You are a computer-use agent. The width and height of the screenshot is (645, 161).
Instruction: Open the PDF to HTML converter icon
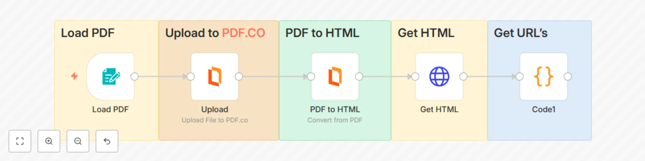pos(335,76)
